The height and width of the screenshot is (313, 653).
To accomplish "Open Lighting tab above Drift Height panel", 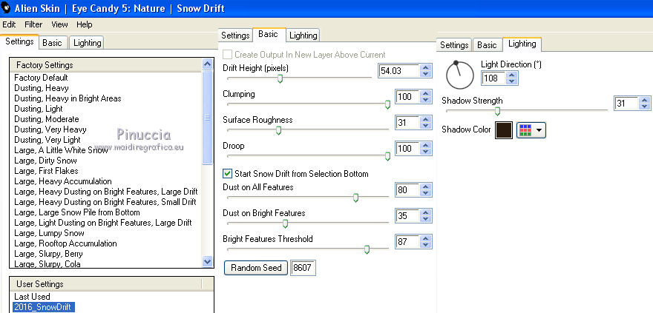I will [x=303, y=36].
